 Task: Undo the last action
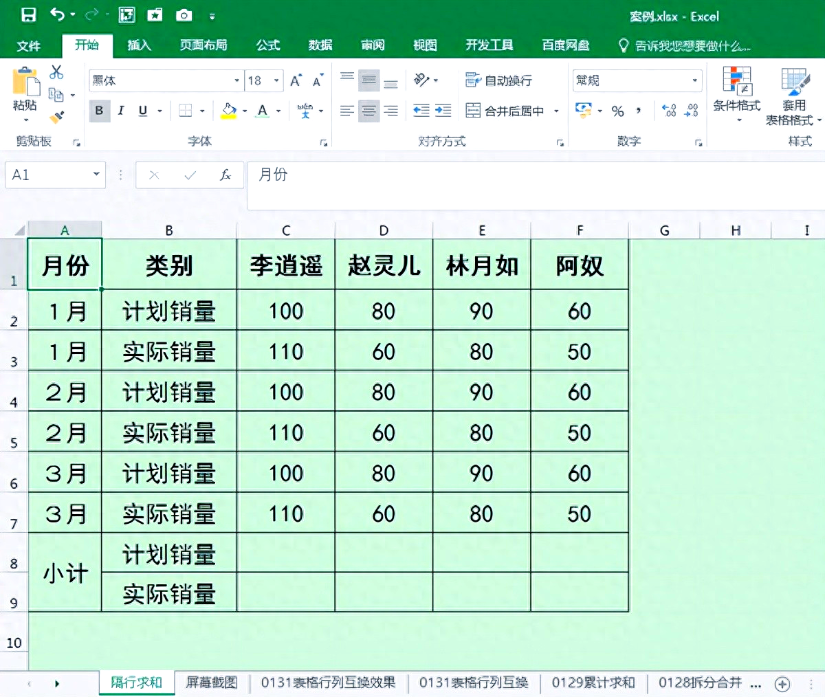click(58, 14)
